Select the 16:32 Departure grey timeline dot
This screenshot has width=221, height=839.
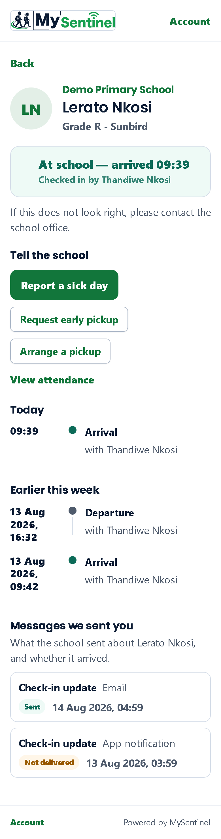(73, 511)
